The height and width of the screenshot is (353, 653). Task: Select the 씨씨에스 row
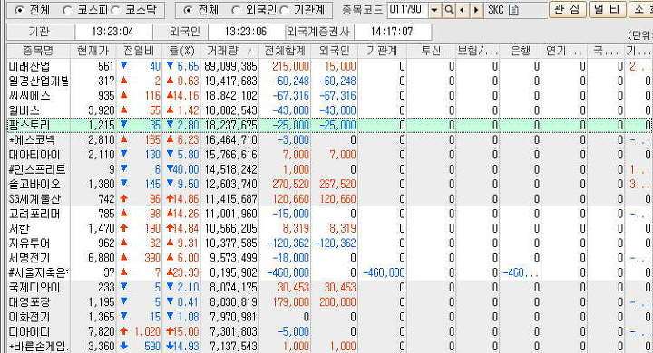(329, 96)
